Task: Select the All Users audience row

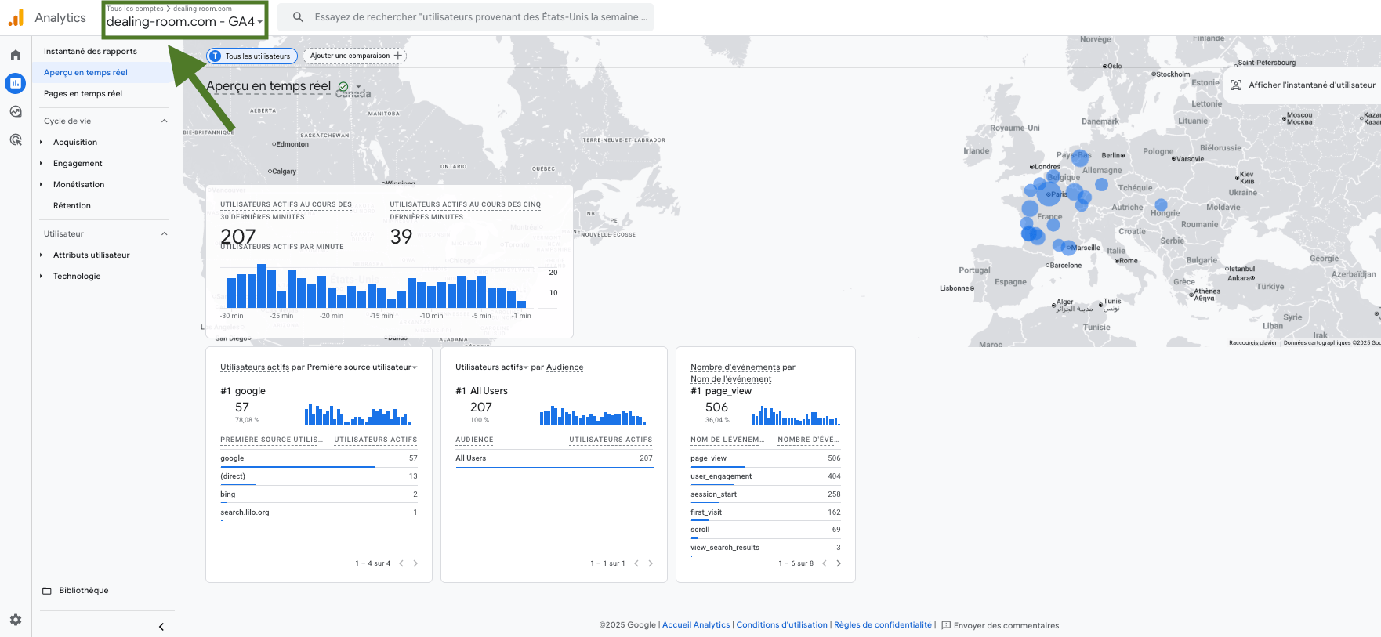Action: pyautogui.click(x=553, y=458)
